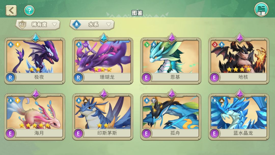This screenshot has width=275, height=155.
Task: Expand the 稀有度 rarity dropdown arrow
Action: pyautogui.click(x=54, y=24)
